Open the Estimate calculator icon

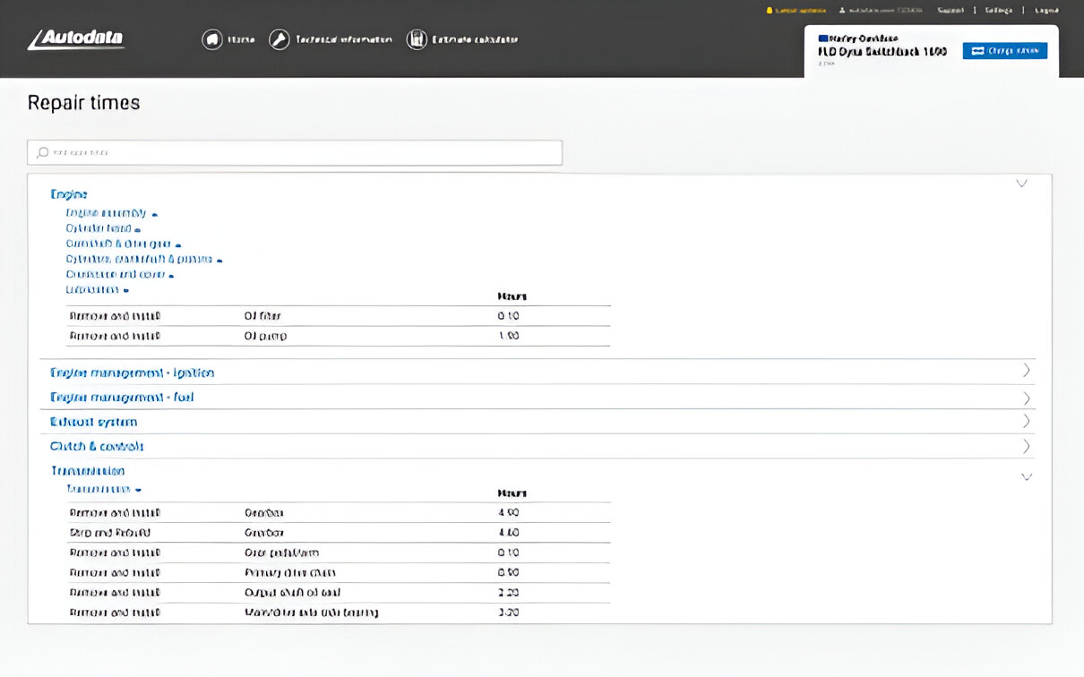pos(417,39)
